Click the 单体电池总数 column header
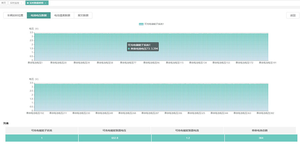300x147 pixels. [260, 130]
